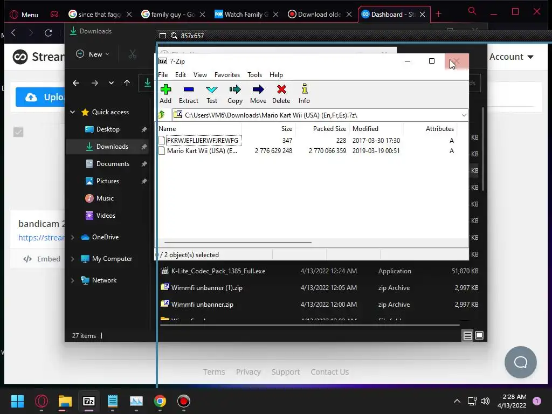
Task: Open the Streamable chat bubble
Action: (520, 362)
